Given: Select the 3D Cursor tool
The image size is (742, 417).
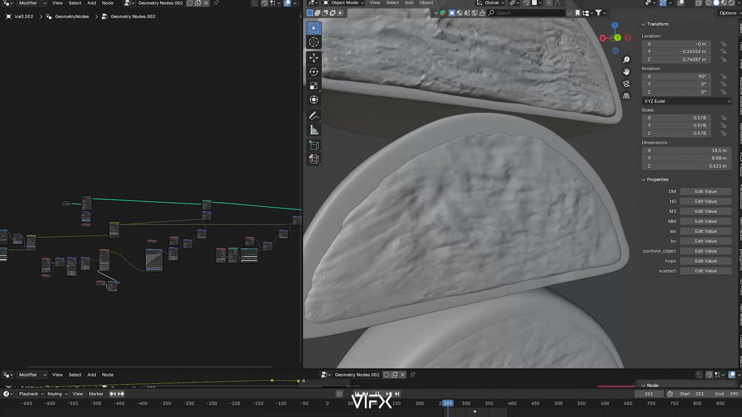Looking at the screenshot, I should tap(314, 42).
